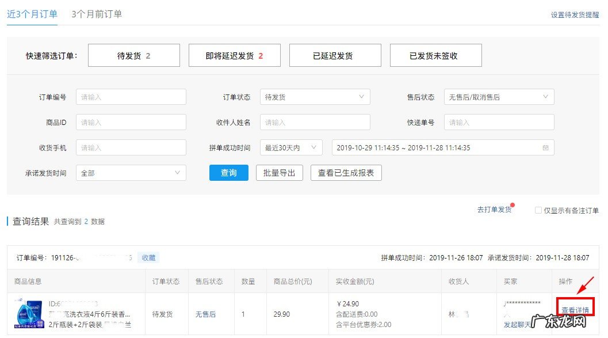This screenshot has height=338, width=608.
Task: Click the laundry detergent product thumbnail
Action: (28, 312)
